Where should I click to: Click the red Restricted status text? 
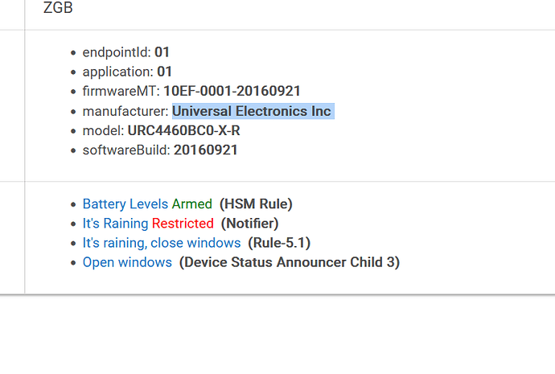[x=183, y=224]
